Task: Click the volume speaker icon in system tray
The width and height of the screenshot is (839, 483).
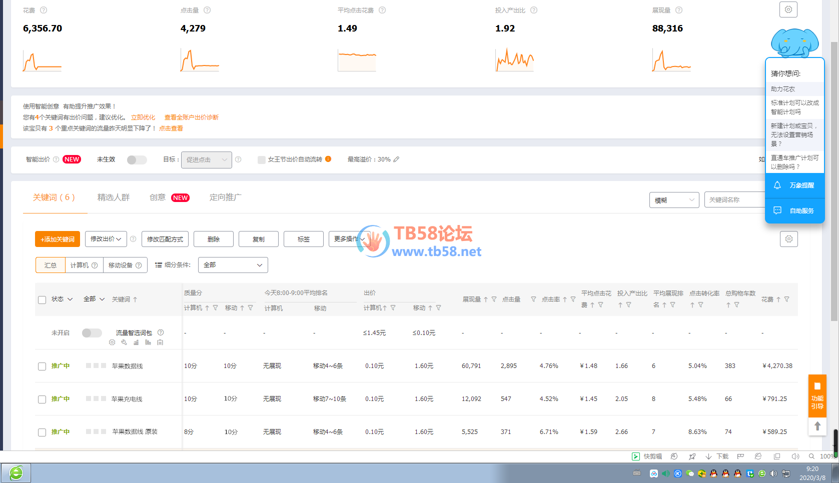Action: pyautogui.click(x=773, y=473)
